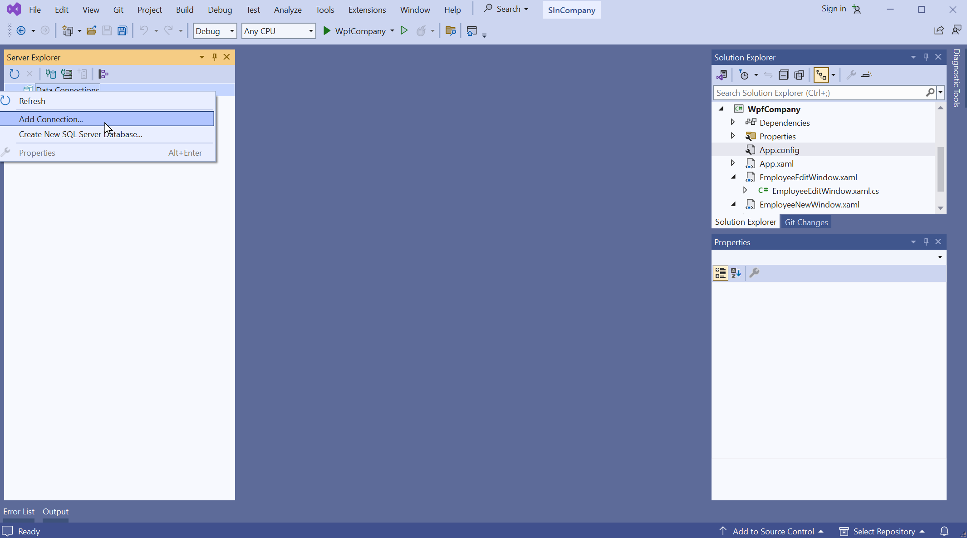
Task: Click the Open File folder icon
Action: 91,31
